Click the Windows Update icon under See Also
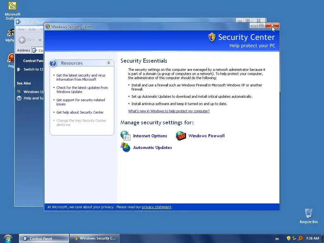The width and height of the screenshot is (324, 243). tap(19, 92)
